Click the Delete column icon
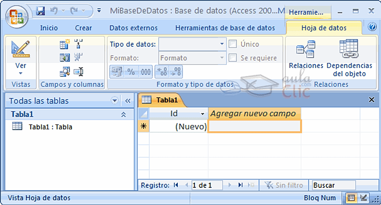Image resolution: width=381 pixels, height=205 pixels. pyautogui.click(x=78, y=58)
